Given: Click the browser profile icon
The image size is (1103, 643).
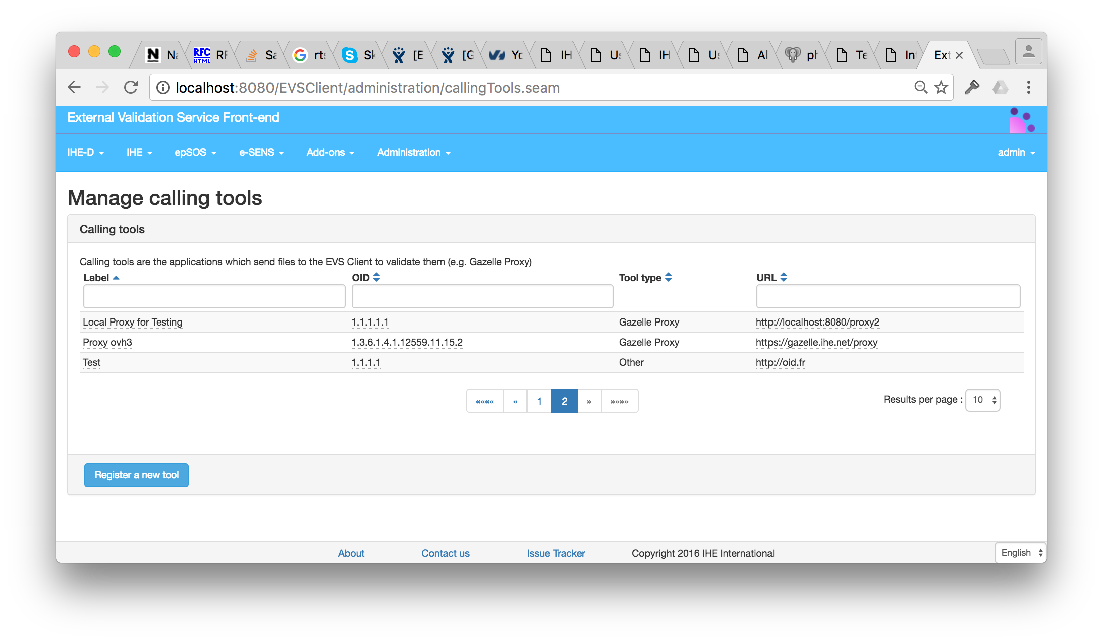Looking at the screenshot, I should tap(1028, 51).
